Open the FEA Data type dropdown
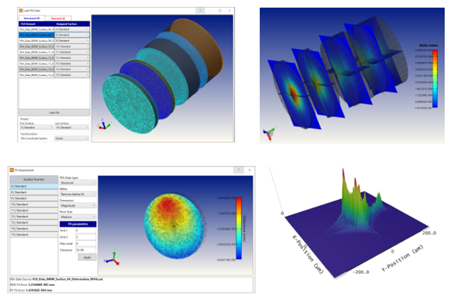The image size is (453, 301). 78,183
